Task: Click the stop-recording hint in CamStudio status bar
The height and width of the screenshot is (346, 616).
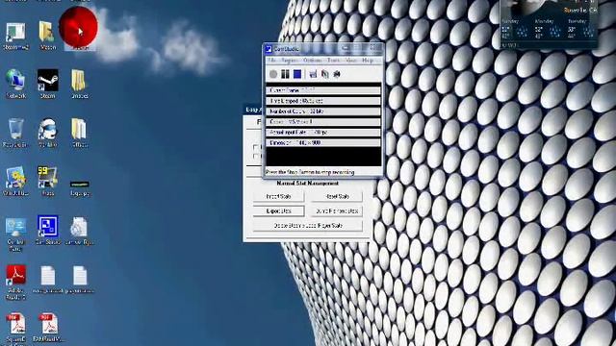Action: 310,172
